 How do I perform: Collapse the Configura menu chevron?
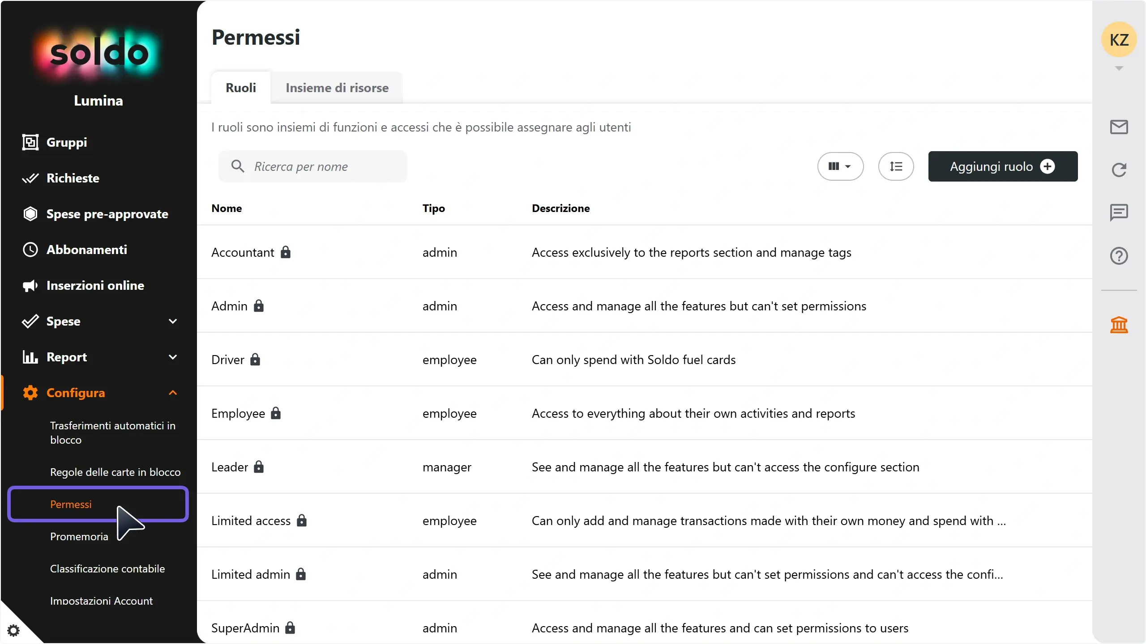pos(173,393)
